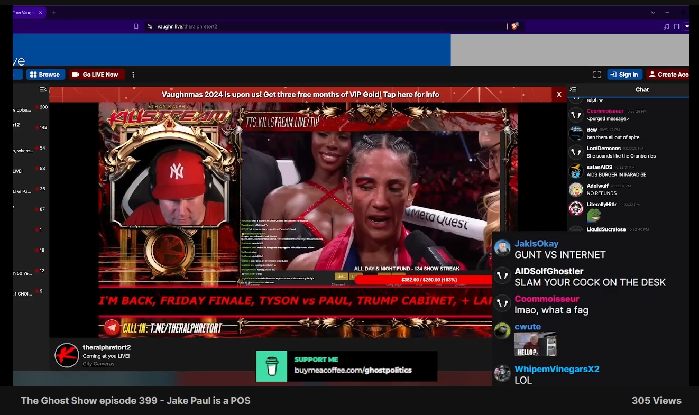The image size is (699, 415).
Task: Select sidebar channel with 142 viewers
Action: 31,127
